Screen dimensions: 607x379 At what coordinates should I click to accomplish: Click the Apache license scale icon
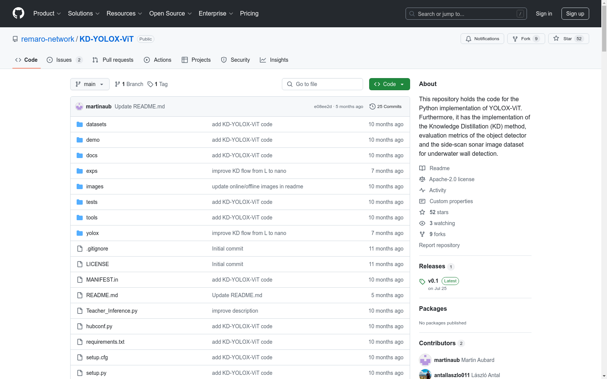422,179
